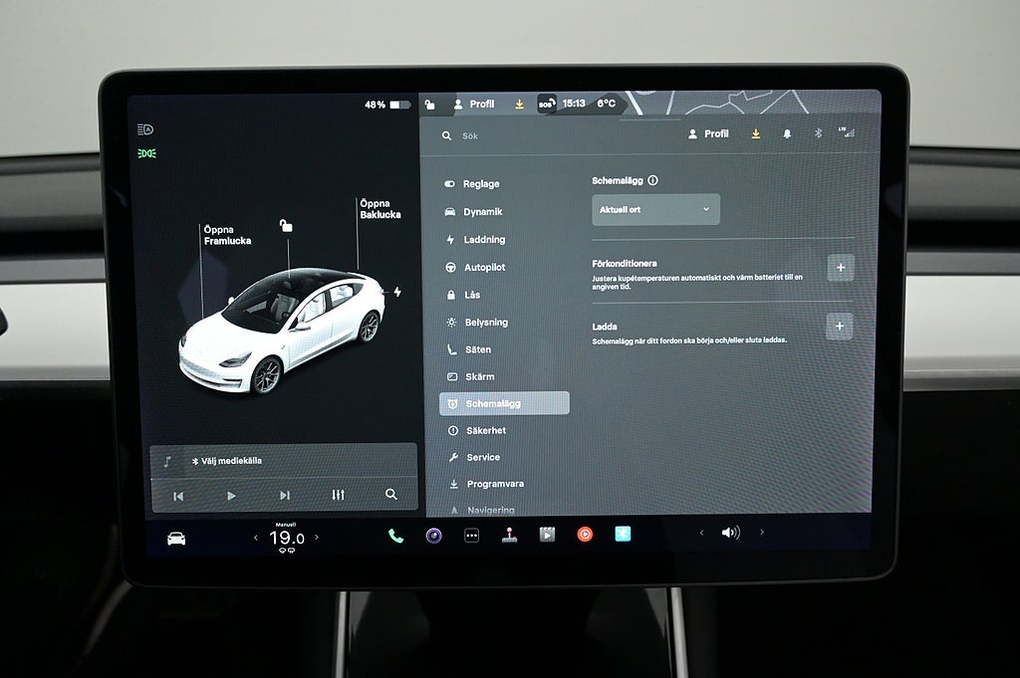Tap 'Öppna Framlucka' to open frunk

227,235
